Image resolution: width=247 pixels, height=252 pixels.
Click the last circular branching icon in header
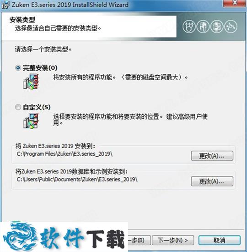231,27
